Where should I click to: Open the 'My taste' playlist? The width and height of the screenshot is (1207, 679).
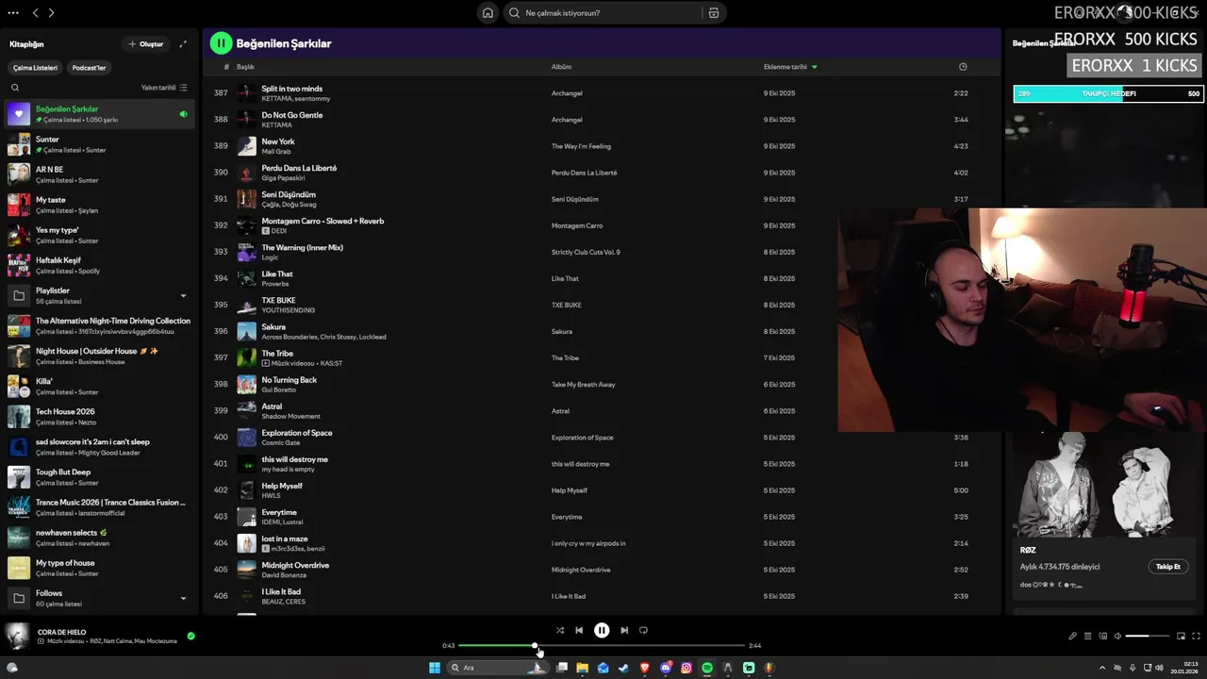click(x=100, y=205)
